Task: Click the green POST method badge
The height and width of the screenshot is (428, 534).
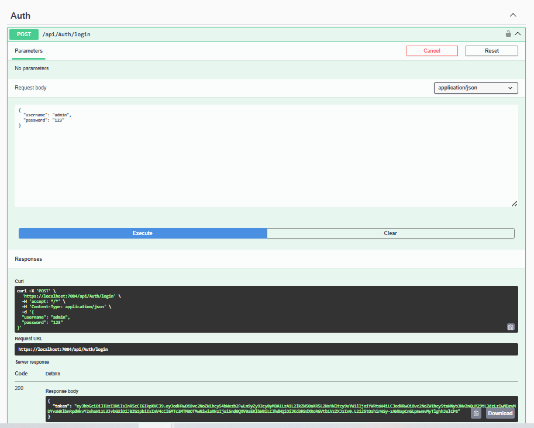Action: [x=23, y=34]
